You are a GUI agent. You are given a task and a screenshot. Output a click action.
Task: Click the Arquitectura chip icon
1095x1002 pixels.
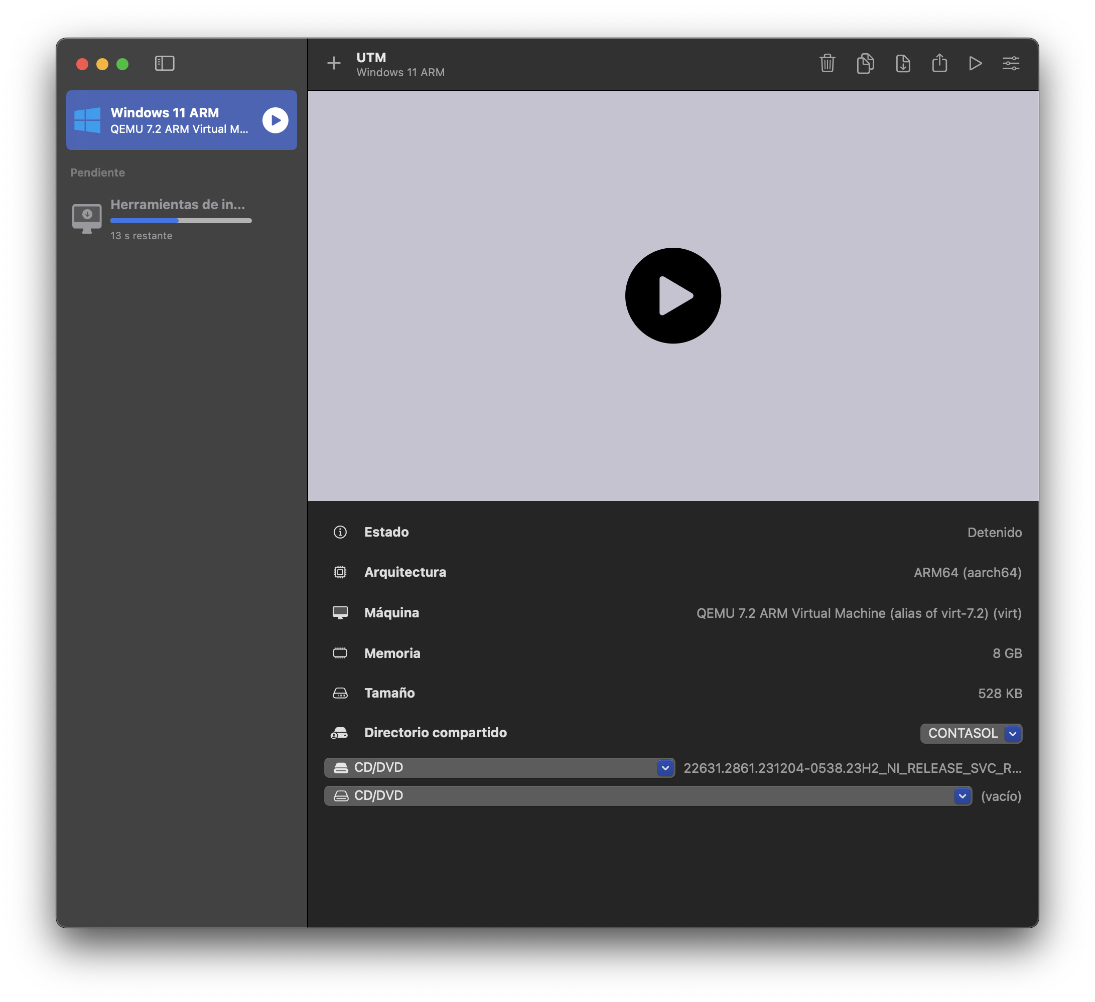click(340, 572)
